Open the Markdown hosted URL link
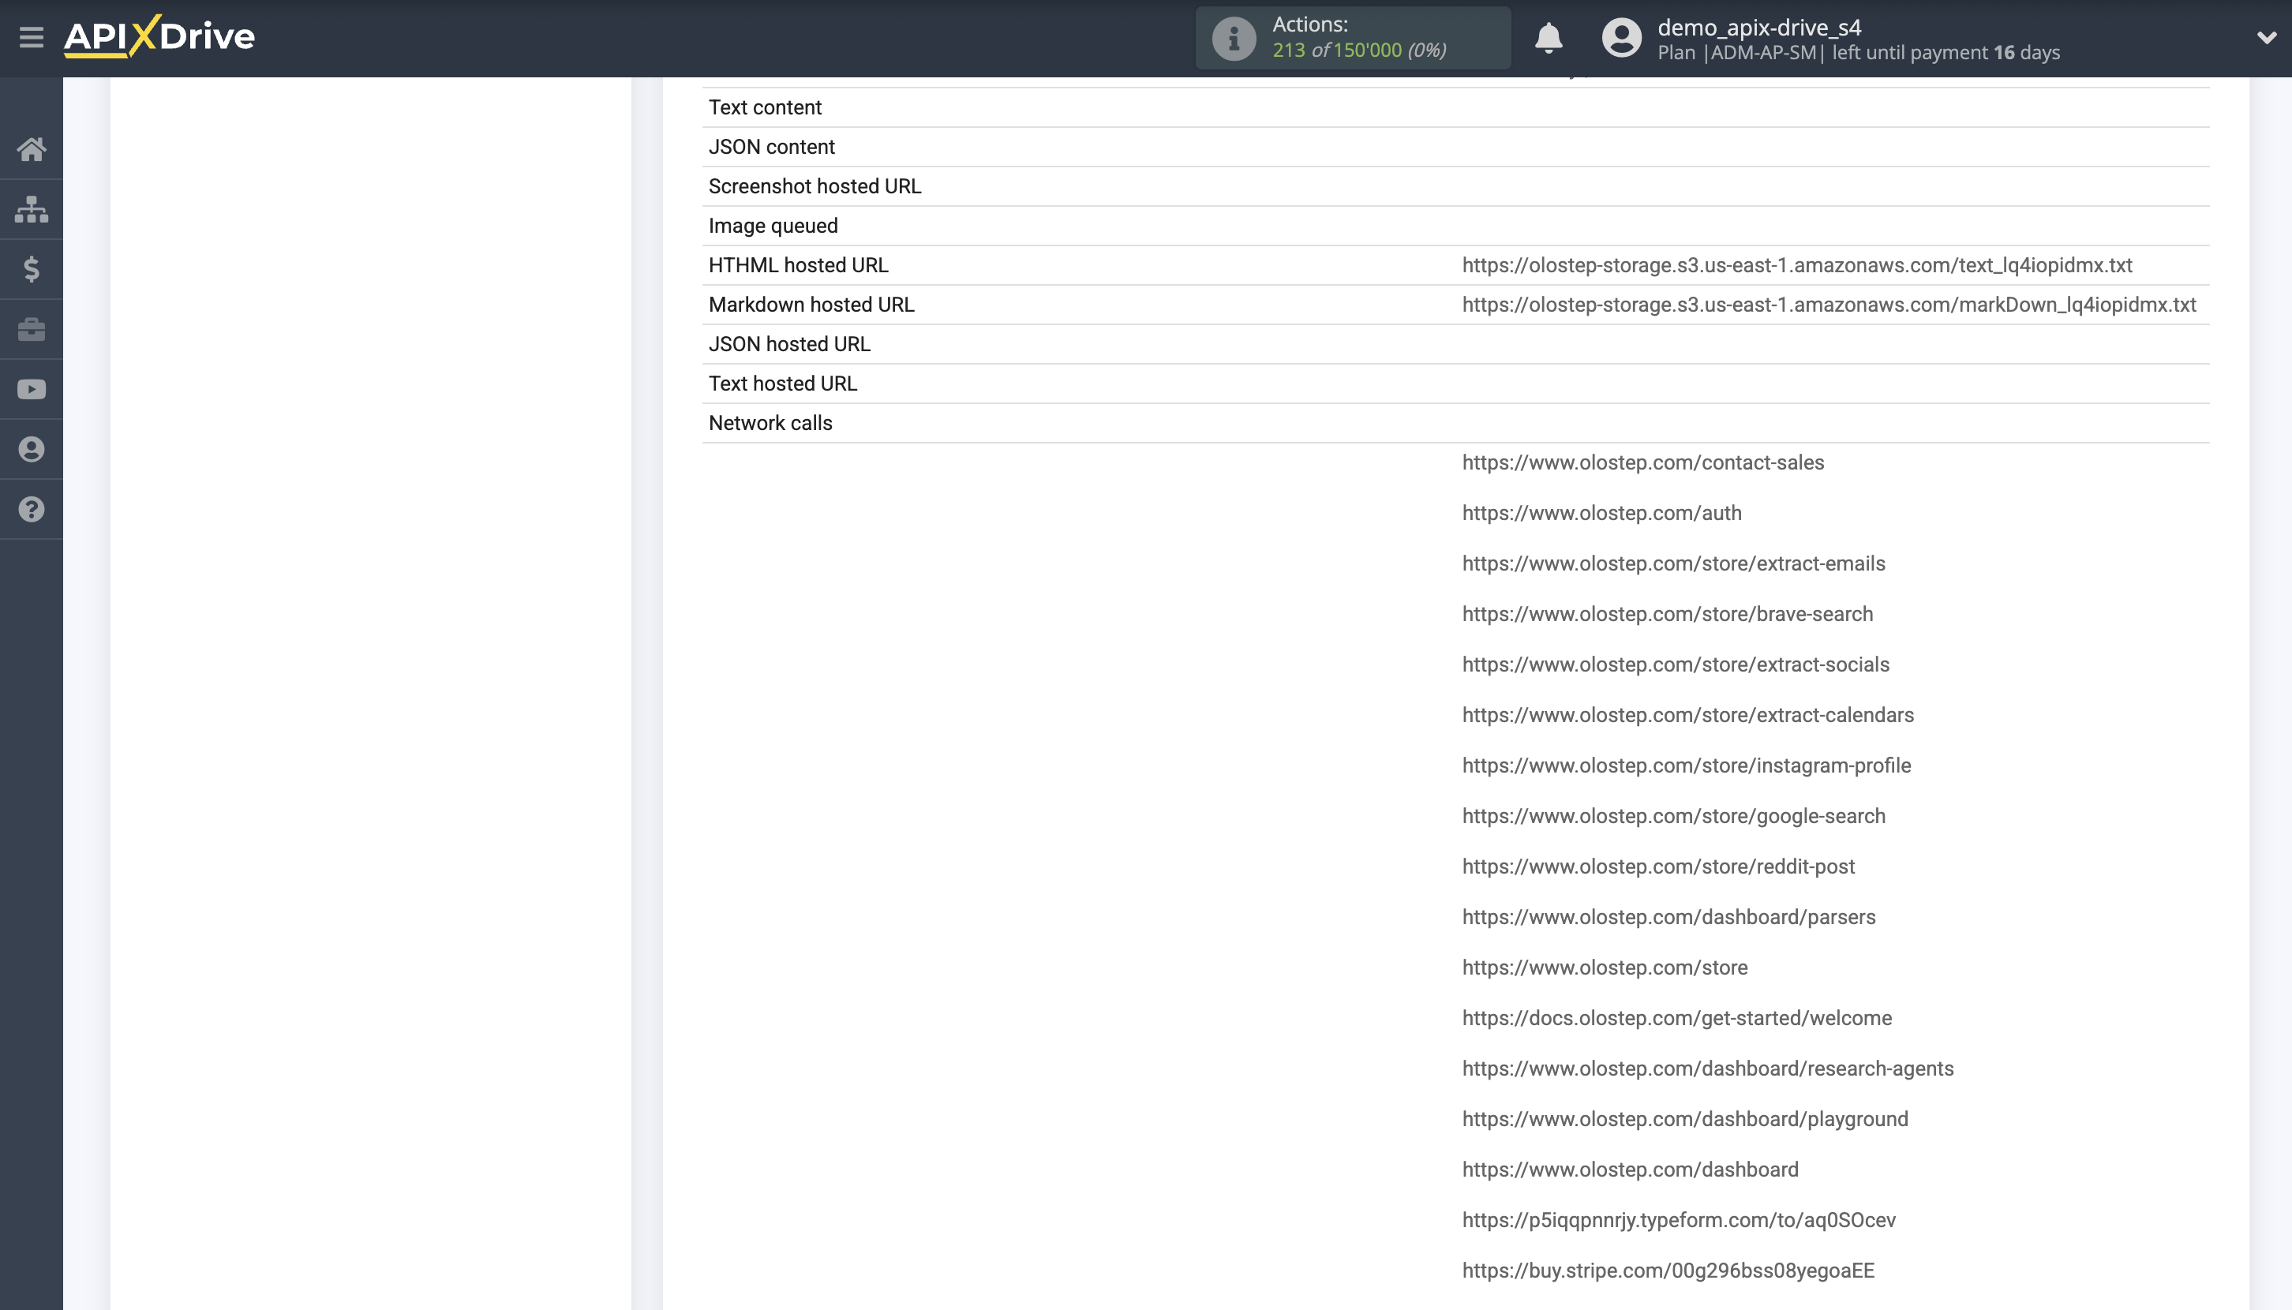The width and height of the screenshot is (2292, 1310). (1829, 304)
